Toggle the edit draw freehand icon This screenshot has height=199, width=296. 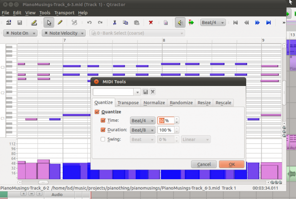coord(74,23)
